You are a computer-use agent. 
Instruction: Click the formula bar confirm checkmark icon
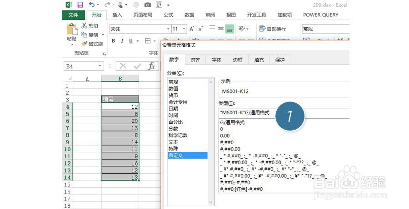click(x=137, y=66)
